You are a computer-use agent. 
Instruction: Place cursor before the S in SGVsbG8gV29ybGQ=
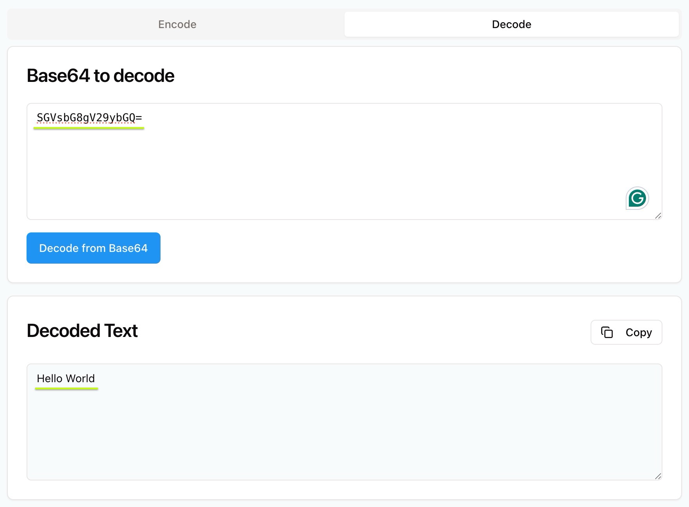37,117
